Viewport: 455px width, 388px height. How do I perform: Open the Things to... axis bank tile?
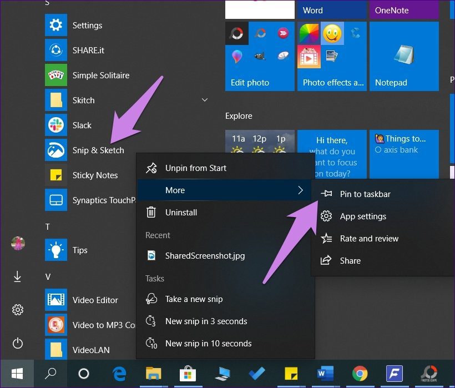tap(404, 154)
